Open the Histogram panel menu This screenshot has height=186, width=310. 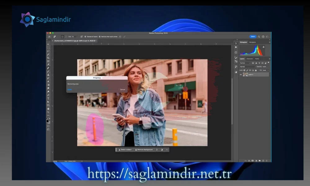[x=270, y=42]
